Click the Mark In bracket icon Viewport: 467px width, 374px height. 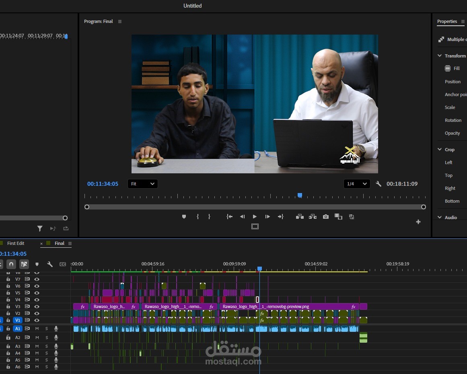[197, 217]
